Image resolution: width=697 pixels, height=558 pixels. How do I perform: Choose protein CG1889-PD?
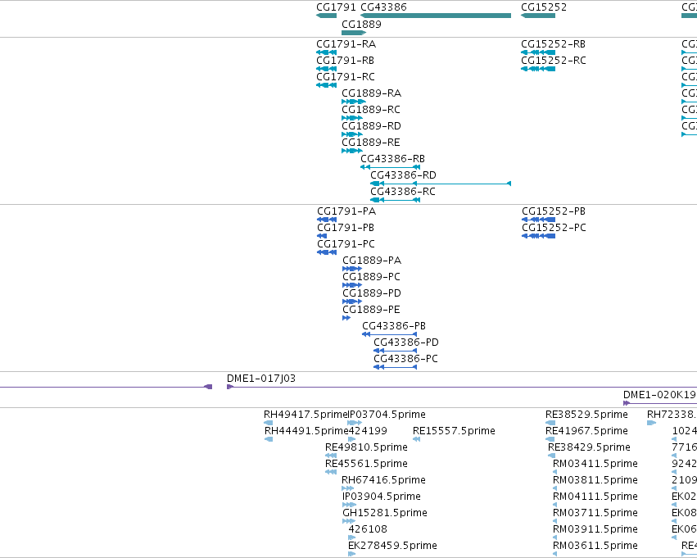pos(372,293)
